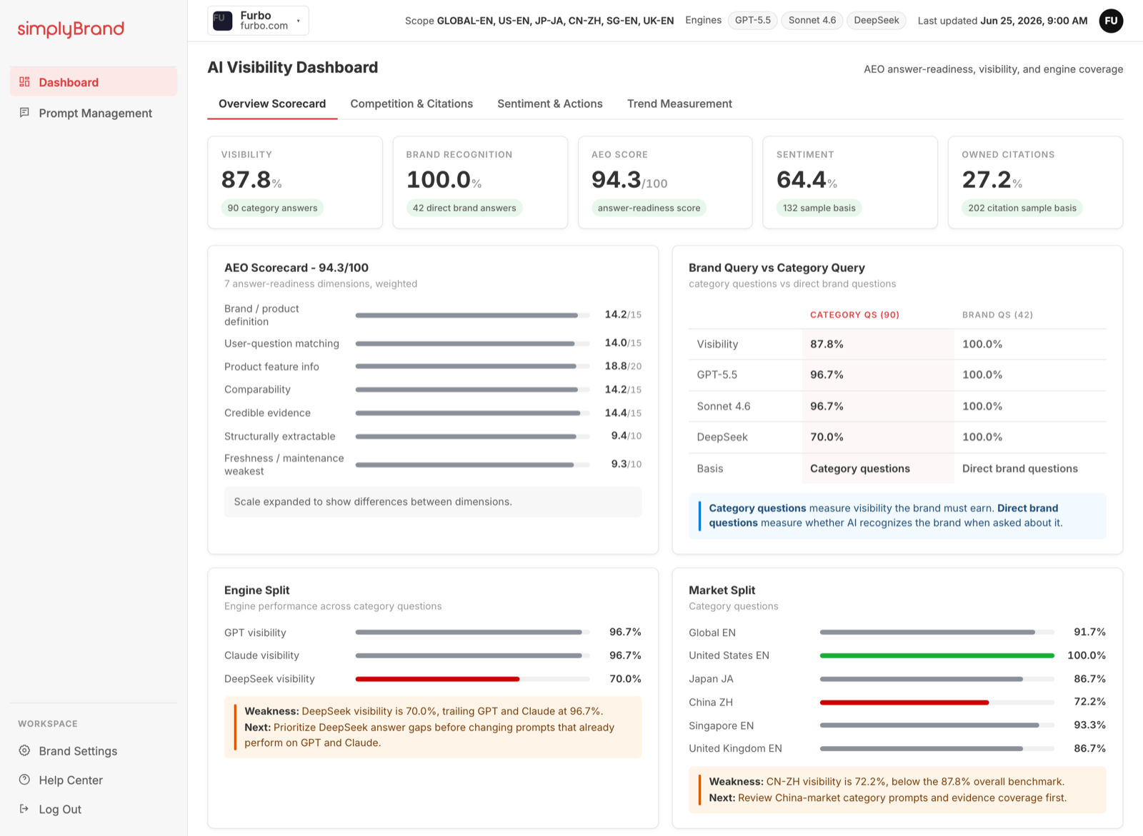Open the Furbo brand selector dropdown
Screen dimensions: 1143x836
[x=259, y=21]
